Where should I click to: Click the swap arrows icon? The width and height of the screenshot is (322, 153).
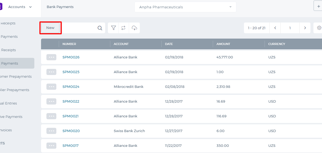click(123, 28)
